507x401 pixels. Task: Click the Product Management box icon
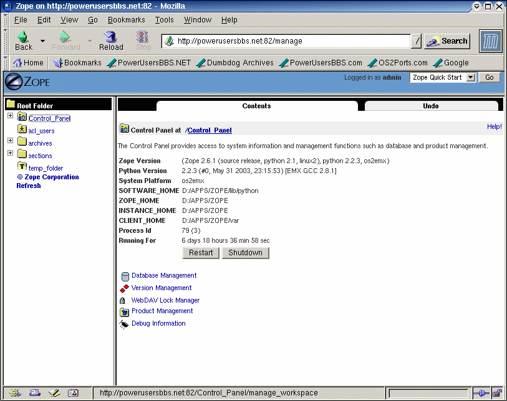[125, 312]
